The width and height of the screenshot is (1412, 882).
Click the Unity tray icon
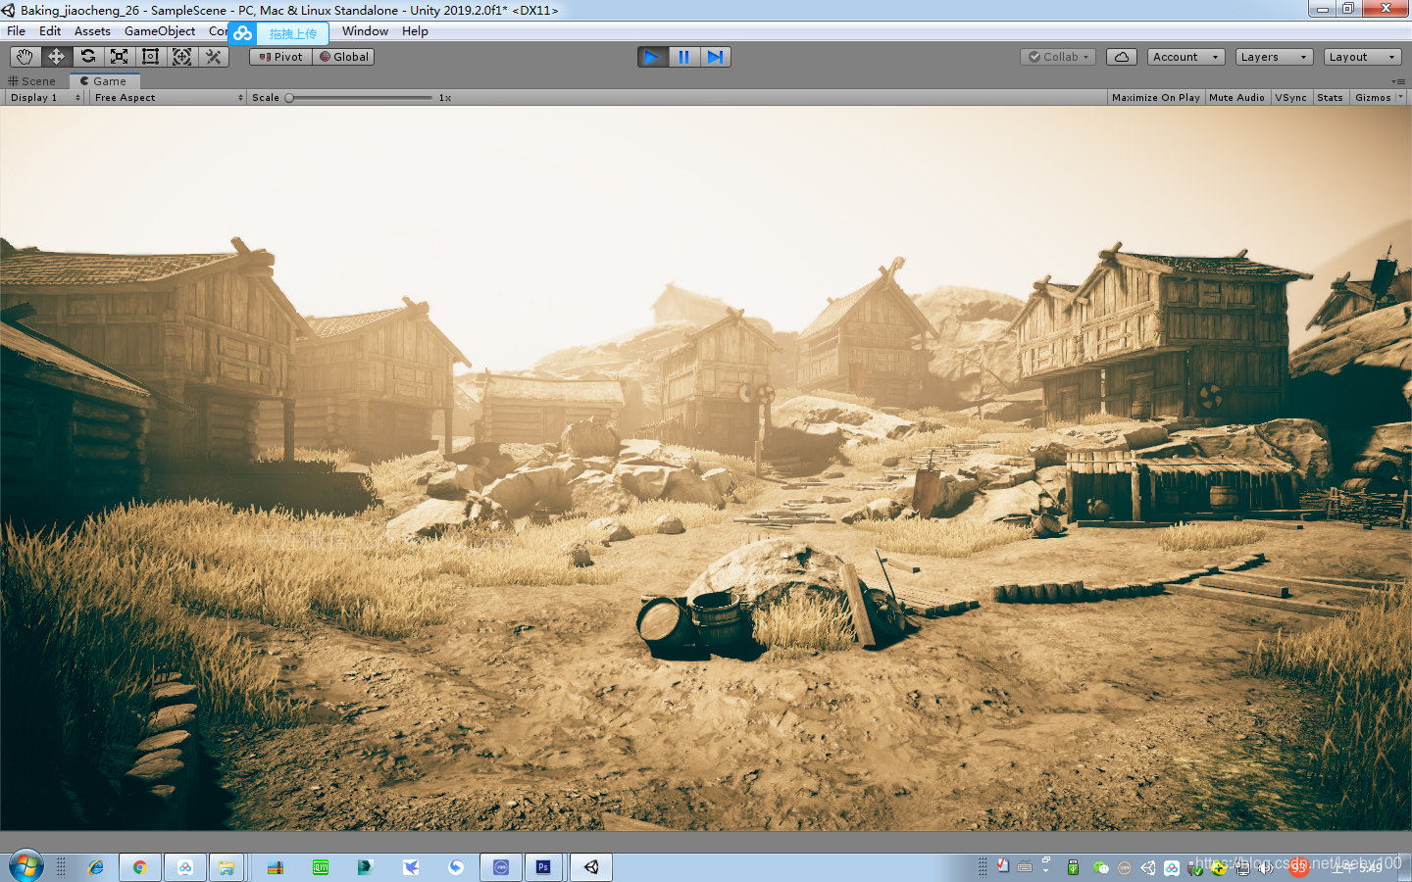click(1147, 868)
